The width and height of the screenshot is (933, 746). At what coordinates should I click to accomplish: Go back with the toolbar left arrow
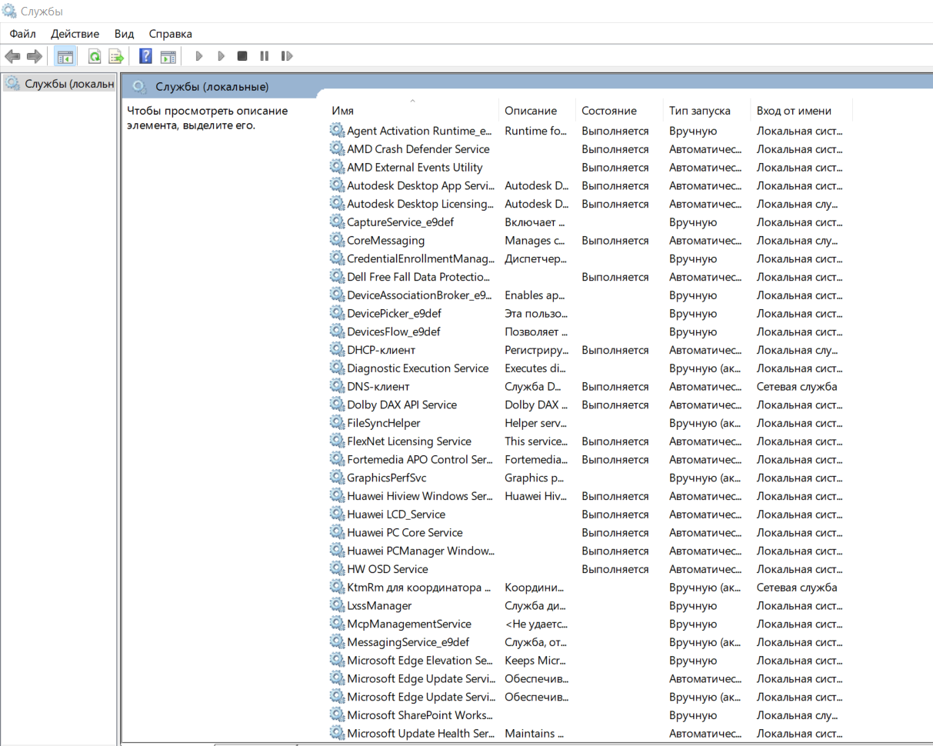pyautogui.click(x=12, y=56)
